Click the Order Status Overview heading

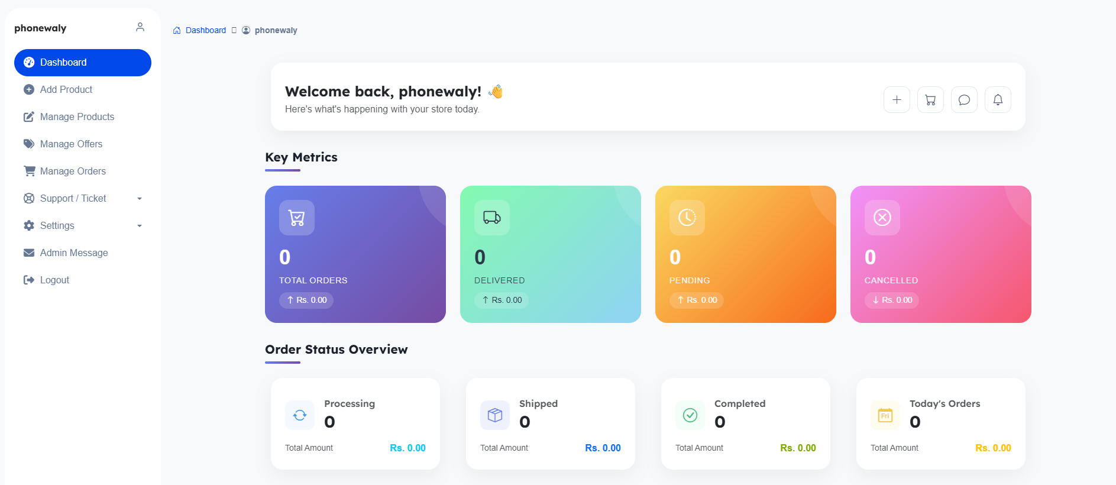pyautogui.click(x=337, y=350)
